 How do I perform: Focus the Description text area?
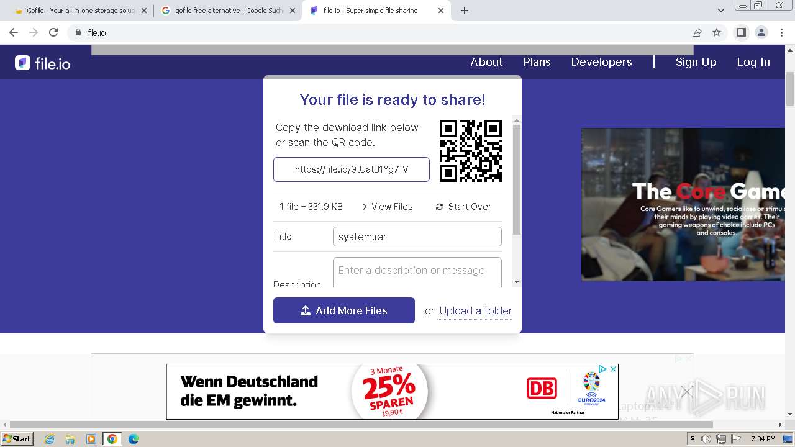pos(417,273)
